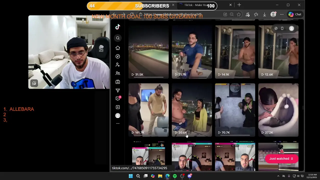Go to the TikTok Home feed icon
This screenshot has height=180, width=320.
click(118, 48)
